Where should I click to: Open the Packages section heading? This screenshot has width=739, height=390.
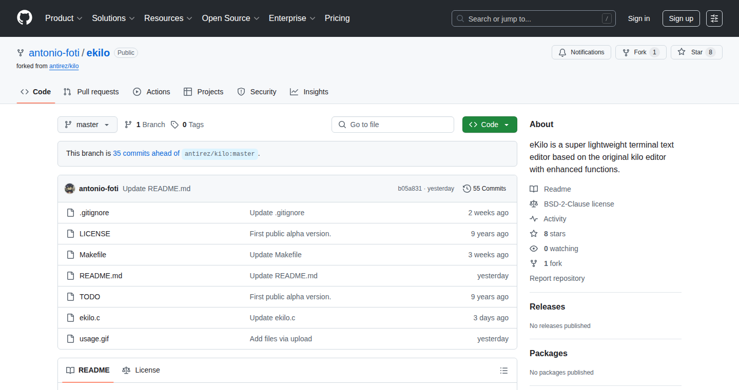click(549, 353)
